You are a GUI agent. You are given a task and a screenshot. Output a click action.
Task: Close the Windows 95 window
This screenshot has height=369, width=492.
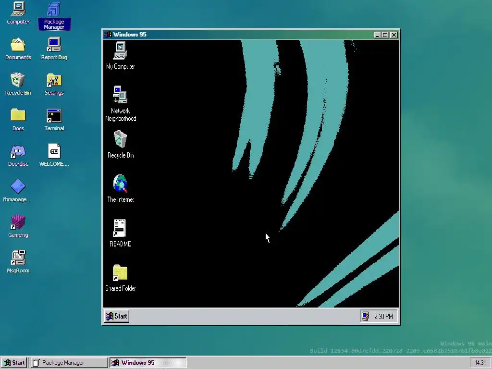(394, 35)
